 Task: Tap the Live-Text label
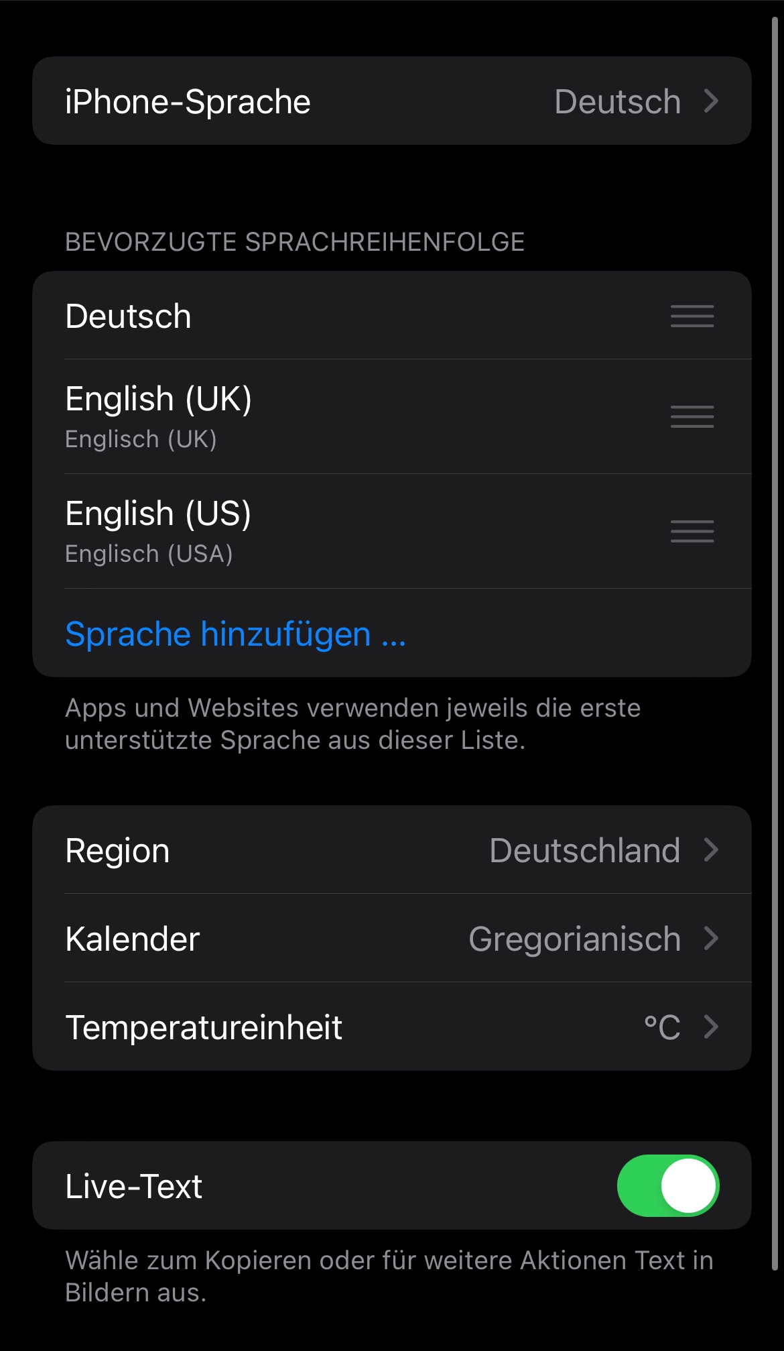134,1185
